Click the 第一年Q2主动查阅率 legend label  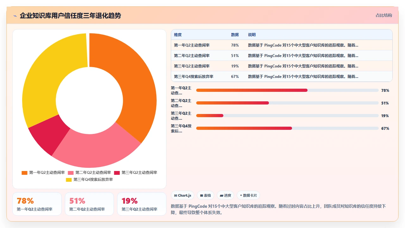(47, 173)
